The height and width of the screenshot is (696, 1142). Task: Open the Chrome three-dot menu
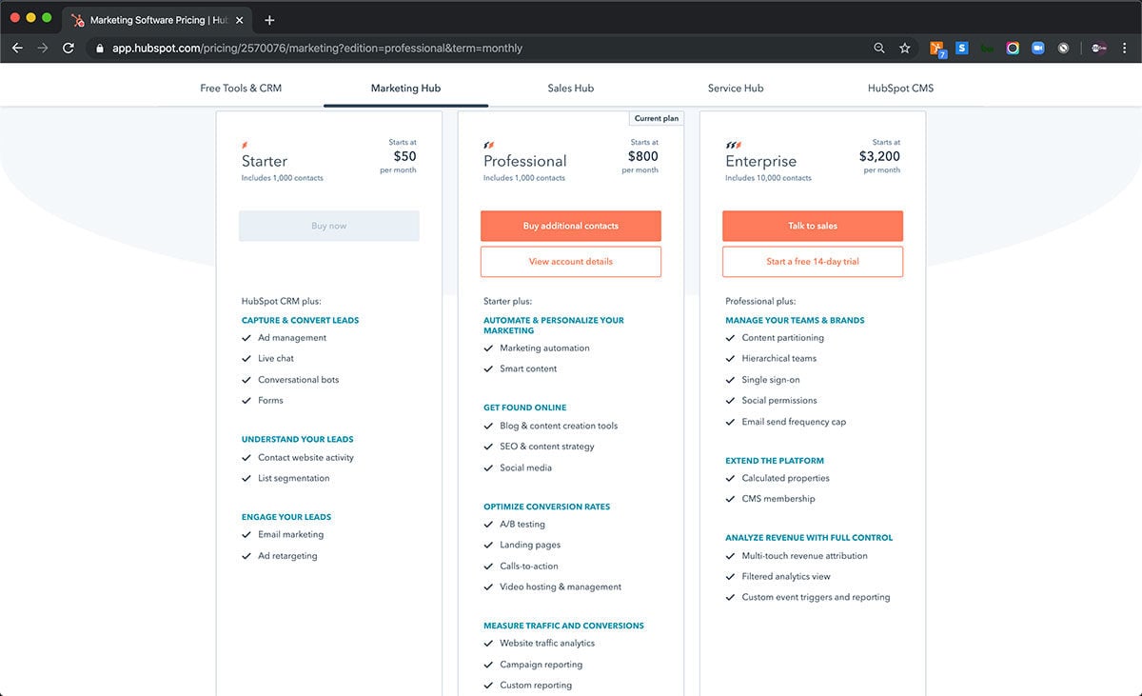[1125, 48]
